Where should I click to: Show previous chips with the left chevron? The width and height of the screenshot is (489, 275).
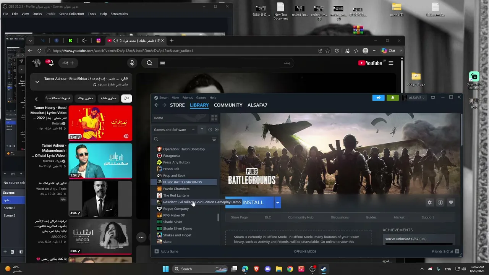(36, 99)
